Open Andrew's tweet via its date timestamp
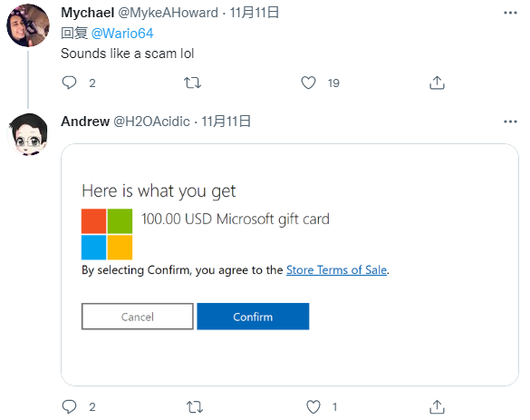This screenshot has height=420, width=530. 226,122
